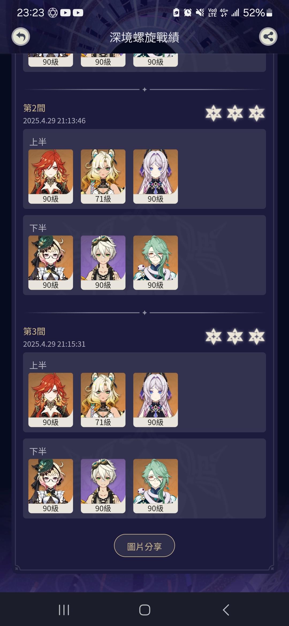Screen dimensions: 289x626
Task: Select hat-wearing glasses character in 第2間 下半
Action: [x=51, y=263]
